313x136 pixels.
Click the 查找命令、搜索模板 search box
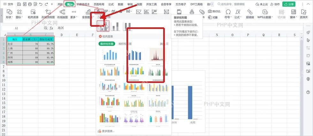point(232,4)
